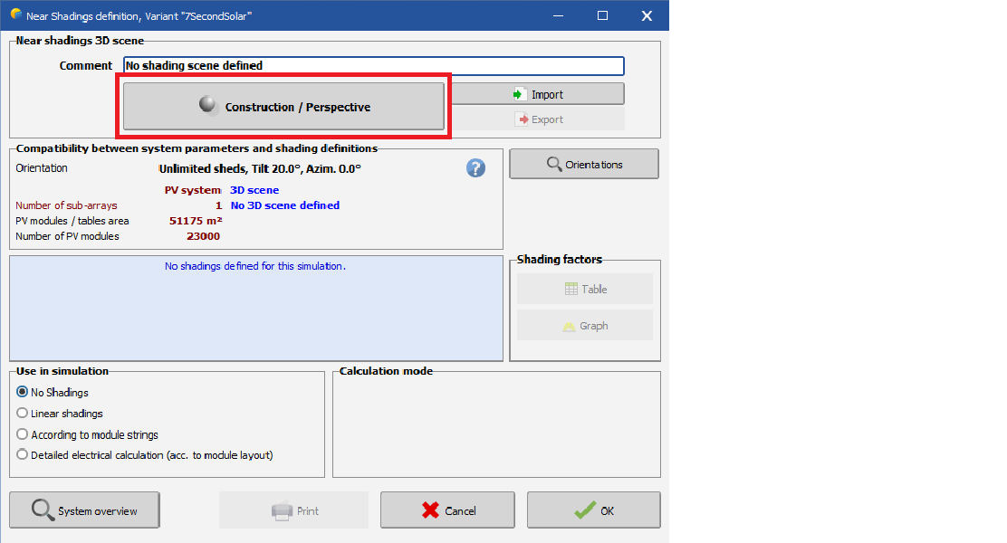Cancel the near shadings dialog
The image size is (1007, 543).
tap(447, 510)
